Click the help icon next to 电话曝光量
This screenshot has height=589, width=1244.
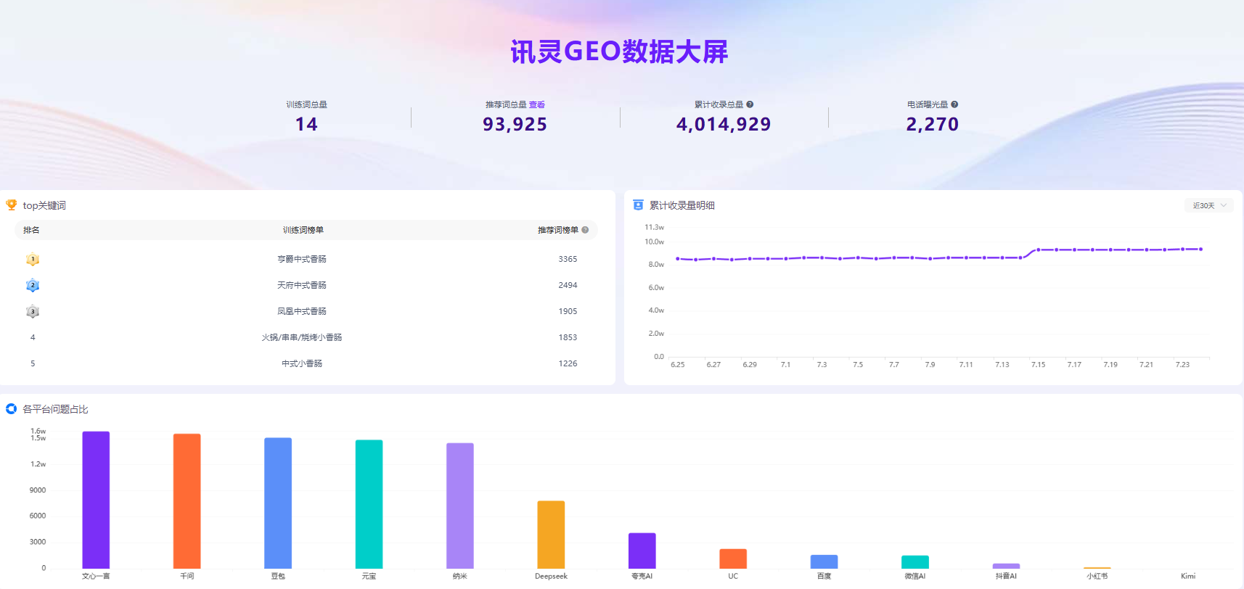(954, 104)
